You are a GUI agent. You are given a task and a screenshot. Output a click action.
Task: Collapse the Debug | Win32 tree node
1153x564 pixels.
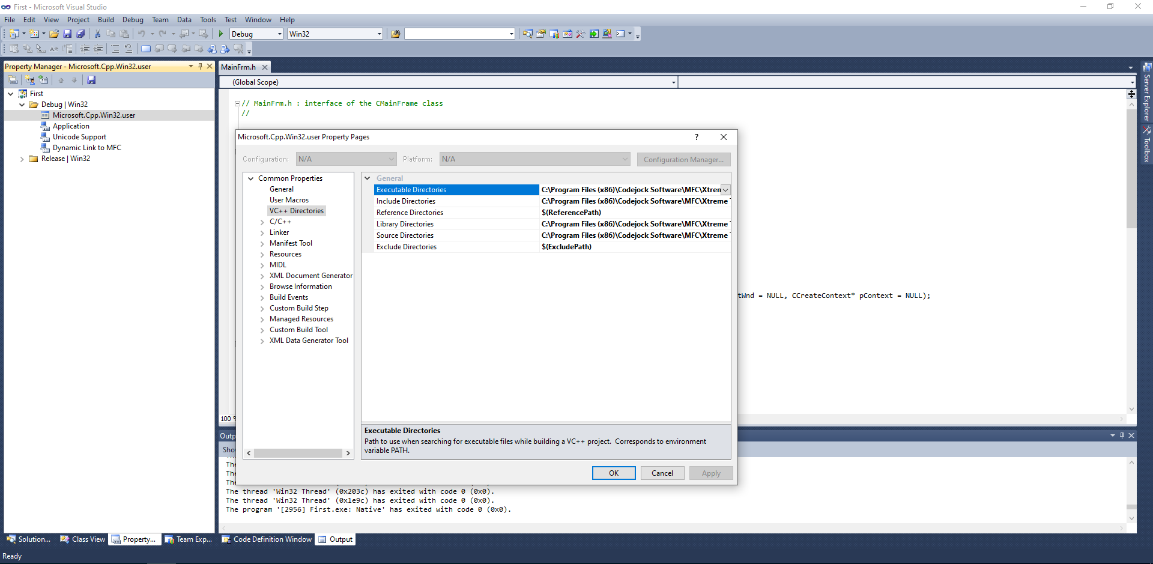(22, 105)
